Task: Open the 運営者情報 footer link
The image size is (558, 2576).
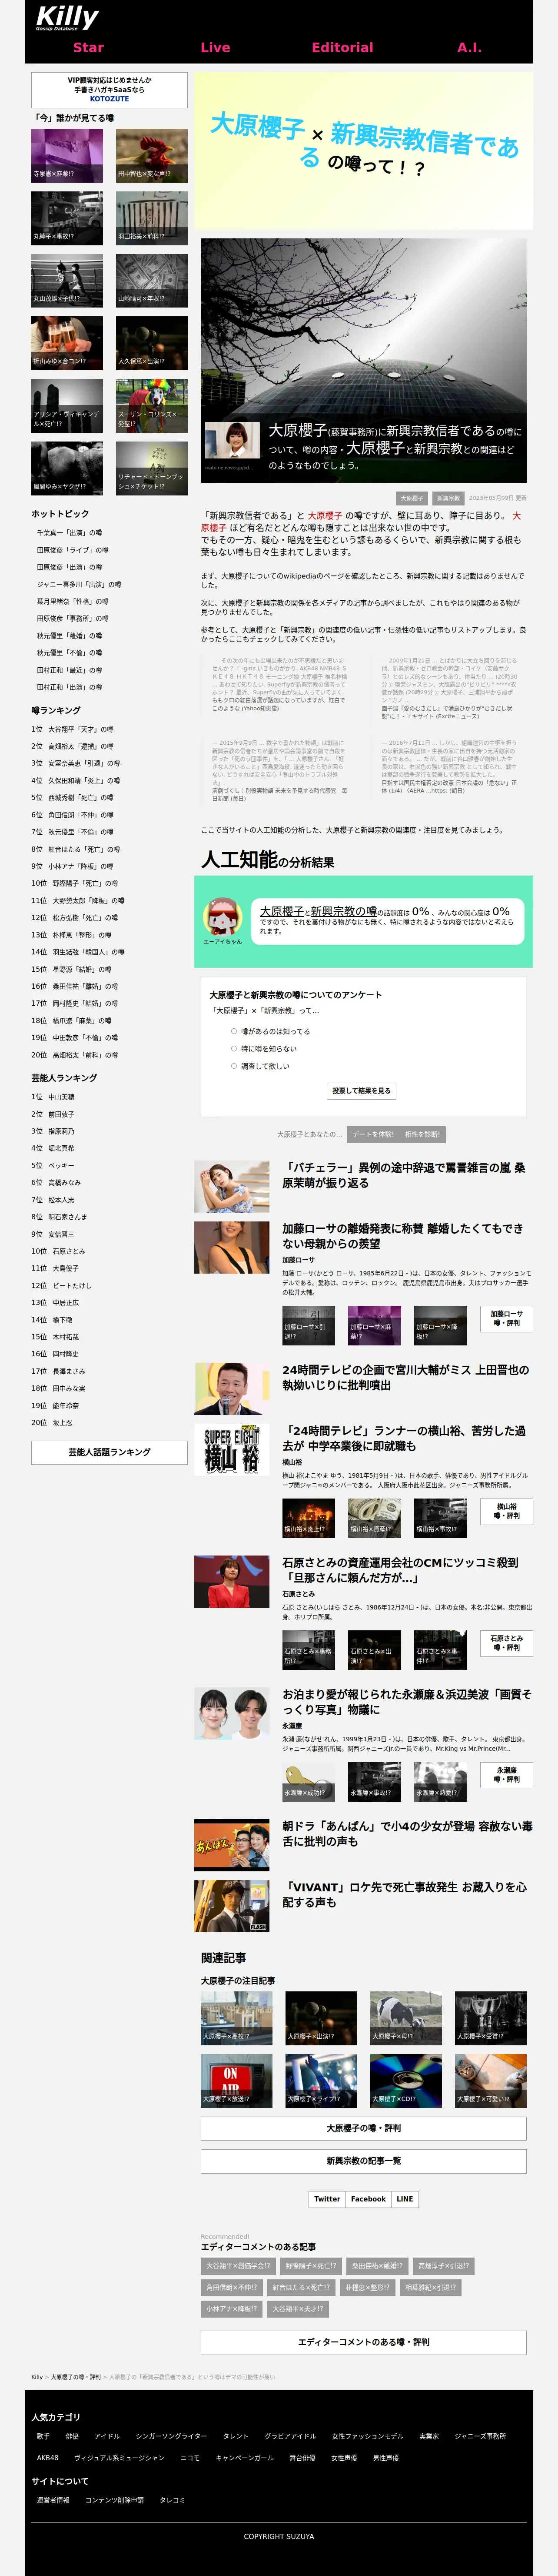Action: pos(53,2500)
